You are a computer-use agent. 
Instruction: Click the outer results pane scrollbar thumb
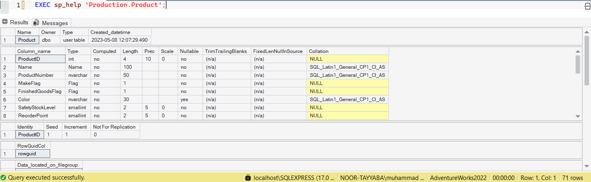tap(587, 60)
